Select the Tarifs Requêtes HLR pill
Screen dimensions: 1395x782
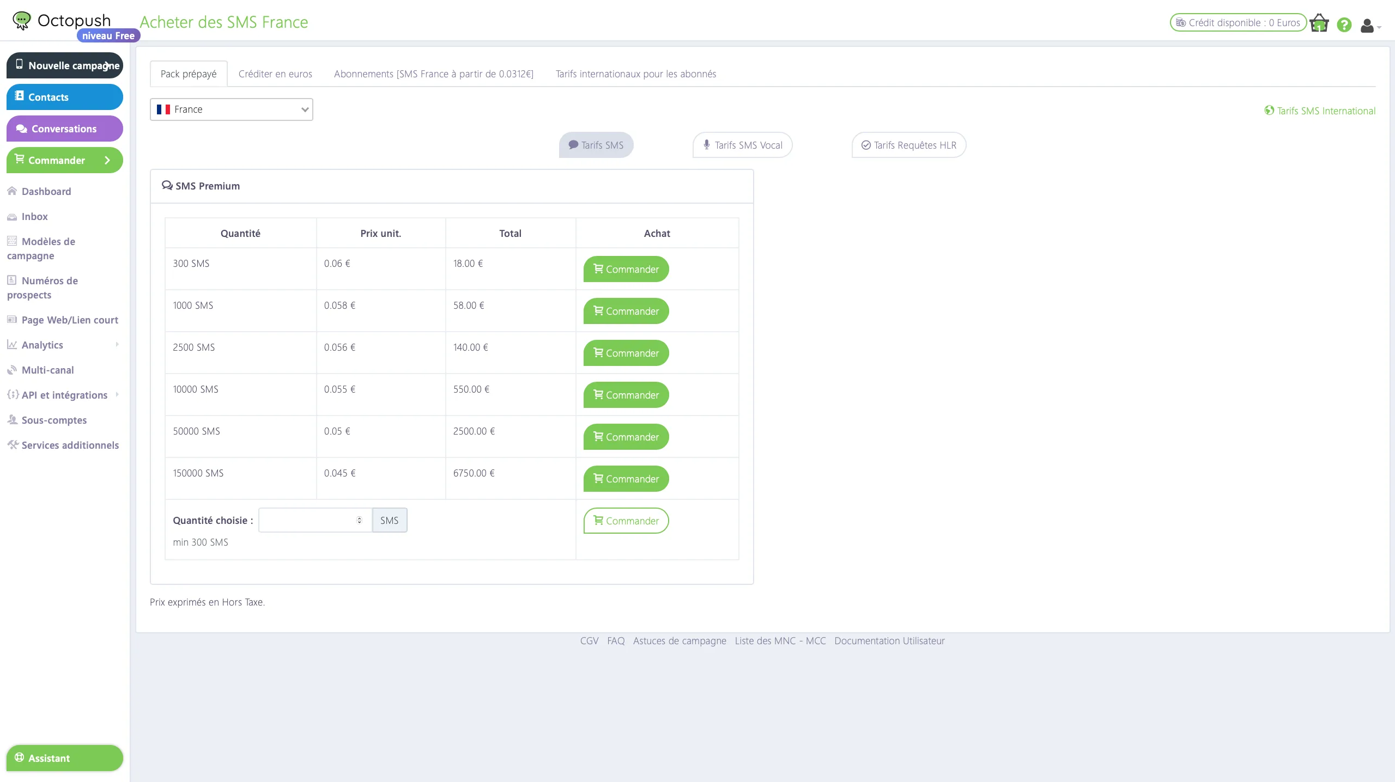tap(909, 145)
